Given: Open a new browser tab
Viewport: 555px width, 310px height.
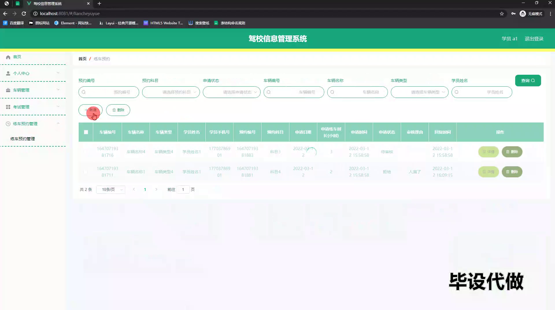Looking at the screenshot, I should tap(99, 3).
